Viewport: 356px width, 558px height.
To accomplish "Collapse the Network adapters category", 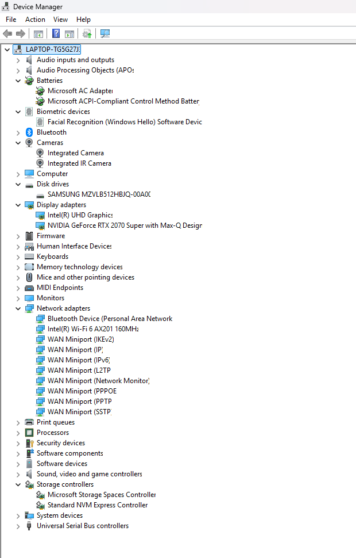I will pos(18,308).
